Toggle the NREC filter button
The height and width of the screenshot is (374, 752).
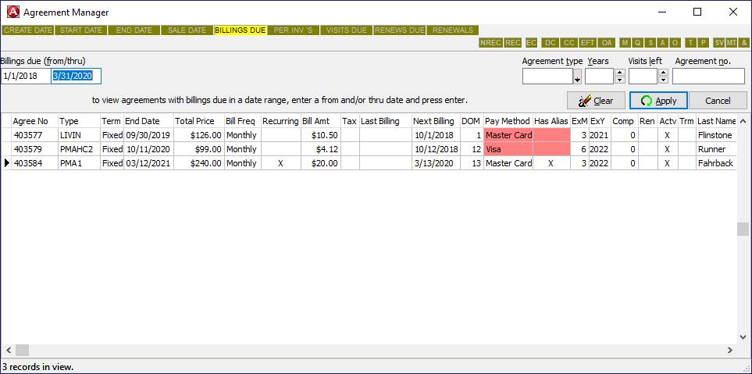[x=490, y=43]
